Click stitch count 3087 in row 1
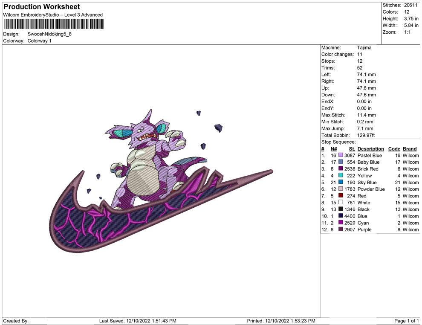Viewport: 422px width, 325px height. [350, 155]
